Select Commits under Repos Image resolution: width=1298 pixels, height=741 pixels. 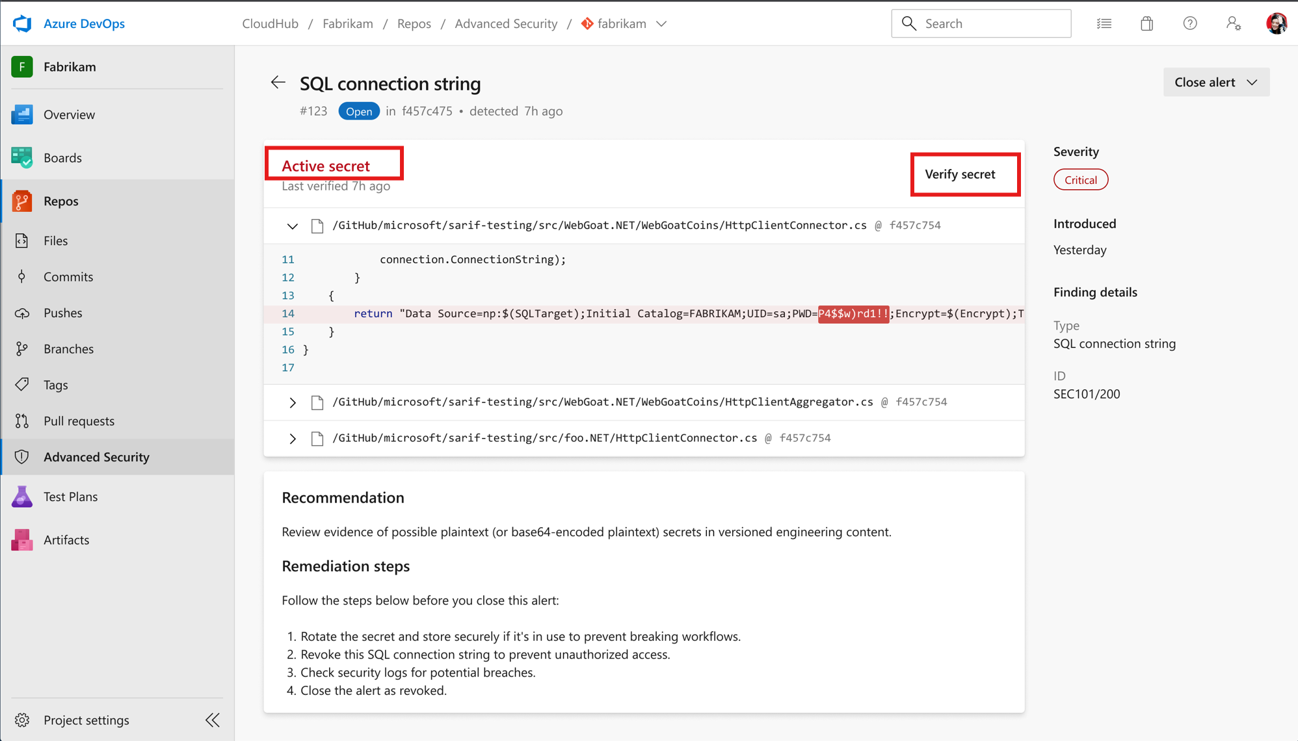pyautogui.click(x=118, y=276)
